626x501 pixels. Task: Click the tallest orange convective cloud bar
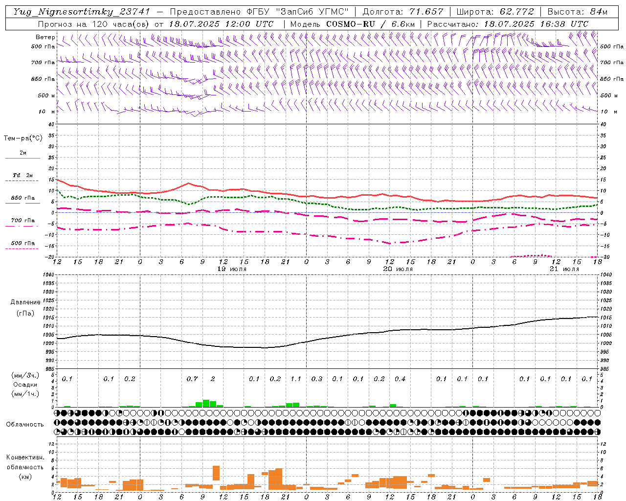coord(279,479)
